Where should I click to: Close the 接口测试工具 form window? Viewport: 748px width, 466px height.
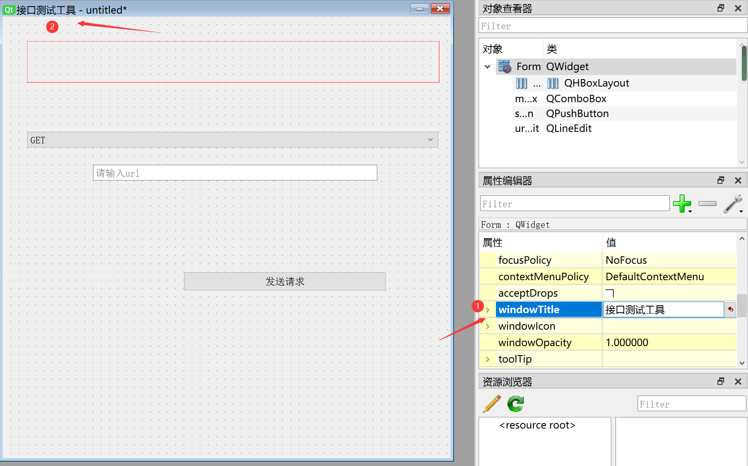[x=440, y=9]
